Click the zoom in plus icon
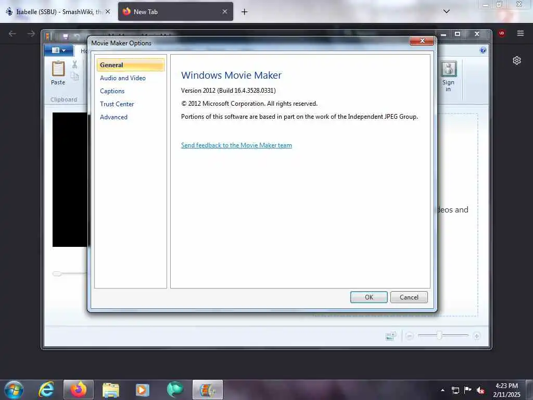Viewport: 533px width, 400px height. point(477,336)
